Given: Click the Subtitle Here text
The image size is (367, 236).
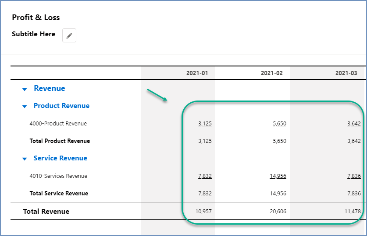Looking at the screenshot, I should click(34, 34).
